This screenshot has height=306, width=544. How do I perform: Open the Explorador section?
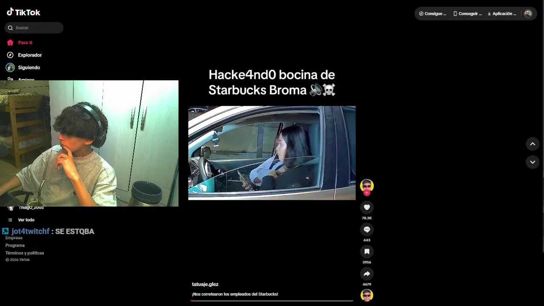coord(30,55)
